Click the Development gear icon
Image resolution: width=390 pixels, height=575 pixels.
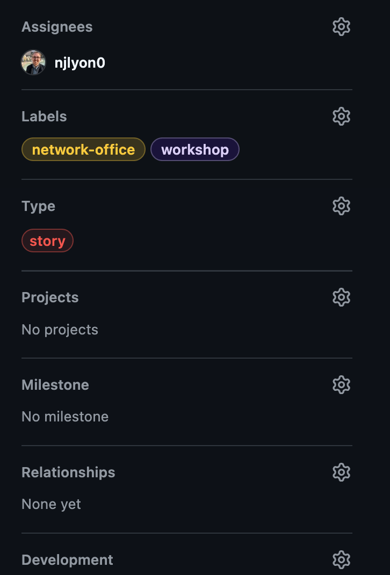[341, 559]
